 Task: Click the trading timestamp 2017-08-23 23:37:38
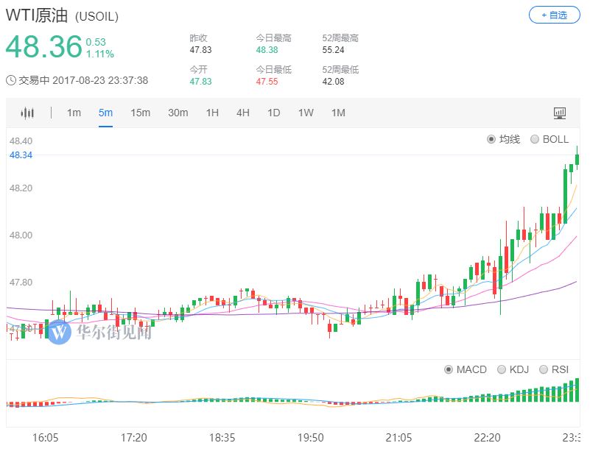click(100, 80)
